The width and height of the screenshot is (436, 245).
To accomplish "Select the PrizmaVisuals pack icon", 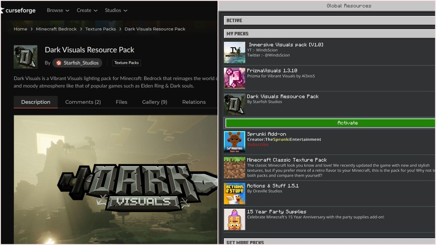I will pos(234,78).
